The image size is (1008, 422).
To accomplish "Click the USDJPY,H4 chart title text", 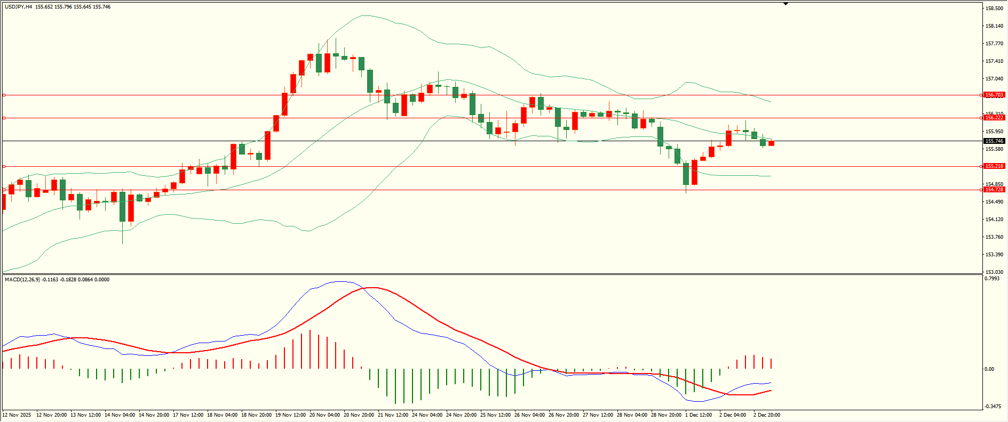I will point(18,7).
